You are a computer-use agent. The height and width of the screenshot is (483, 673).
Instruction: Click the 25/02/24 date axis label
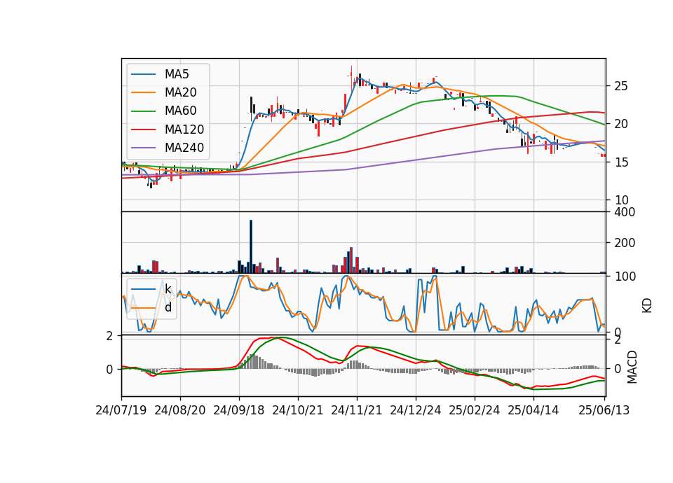point(475,410)
